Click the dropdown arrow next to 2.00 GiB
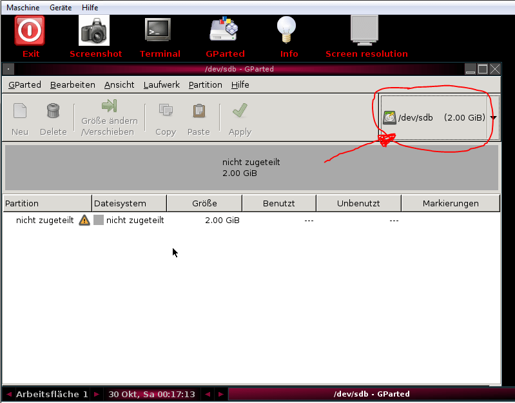 pyautogui.click(x=493, y=117)
